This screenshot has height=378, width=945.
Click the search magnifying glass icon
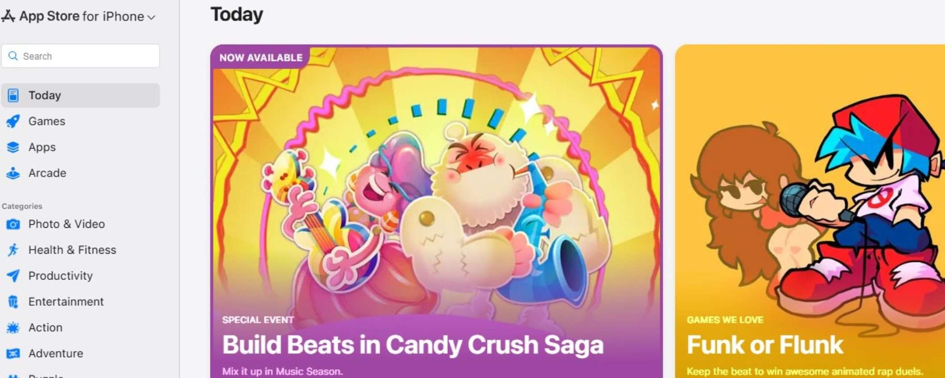coord(13,56)
